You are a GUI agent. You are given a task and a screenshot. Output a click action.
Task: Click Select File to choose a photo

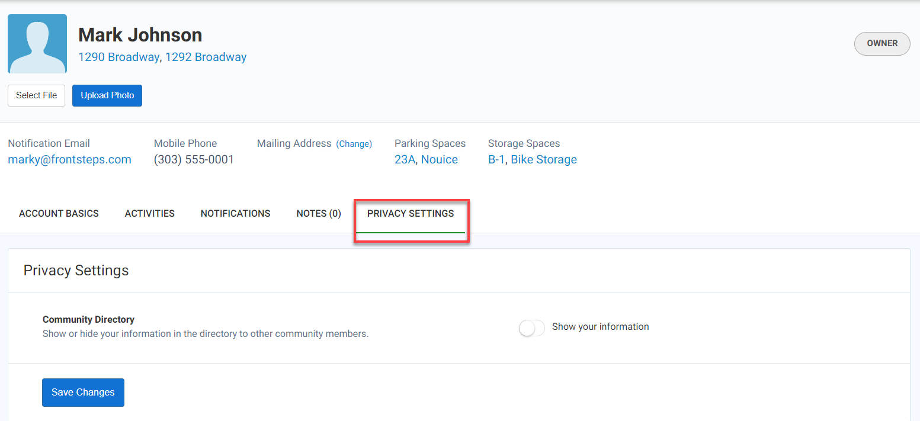36,95
